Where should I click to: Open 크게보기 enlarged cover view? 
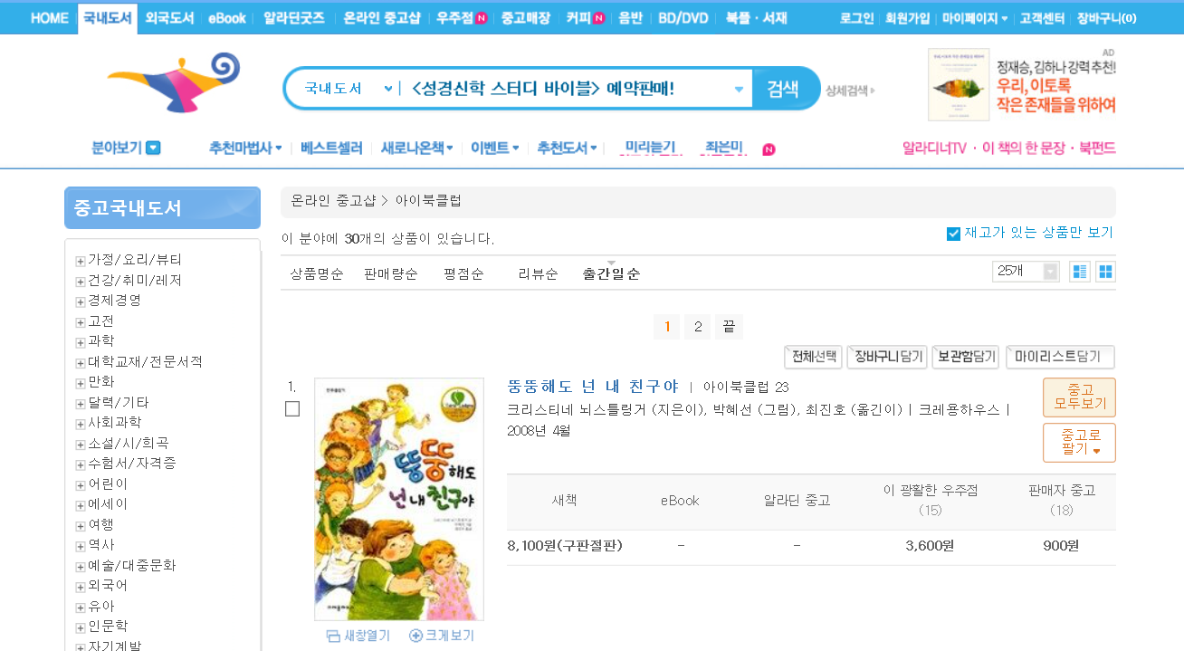click(x=442, y=636)
